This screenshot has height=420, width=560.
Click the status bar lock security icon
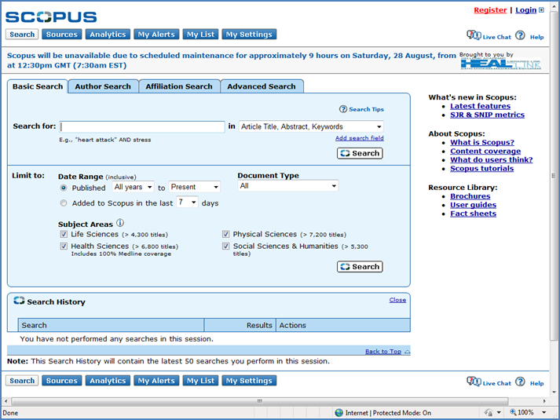point(489,412)
